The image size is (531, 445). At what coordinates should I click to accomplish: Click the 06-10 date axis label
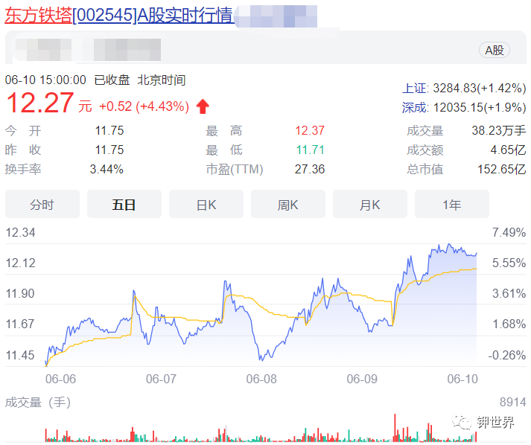[462, 379]
